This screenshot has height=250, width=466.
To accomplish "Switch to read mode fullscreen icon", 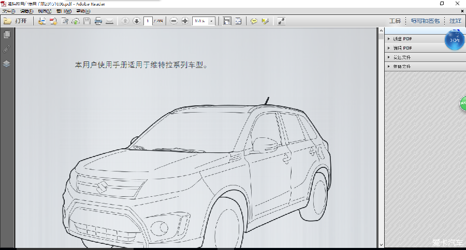I will 281,21.
